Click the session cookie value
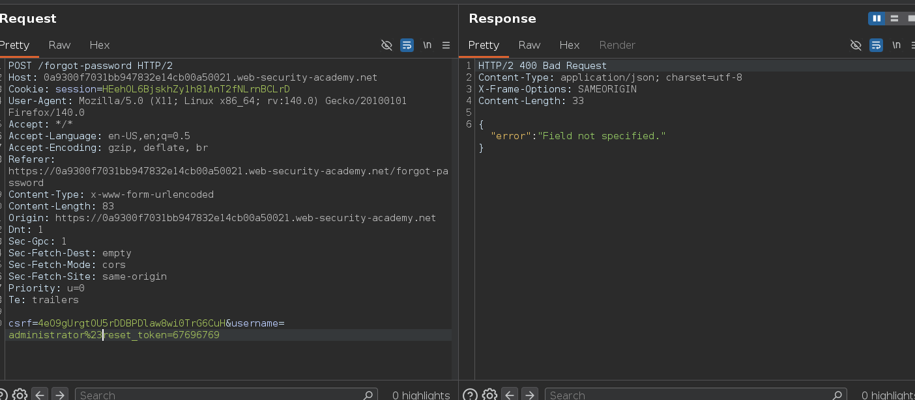This screenshot has height=400, width=915. pyautogui.click(x=196, y=89)
